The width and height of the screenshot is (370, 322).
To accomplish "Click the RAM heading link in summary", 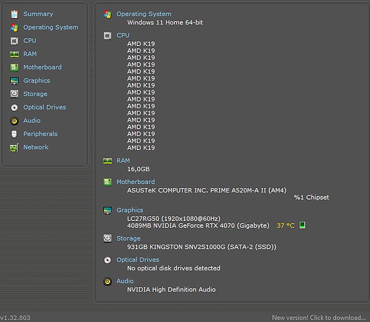I will pos(123,160).
